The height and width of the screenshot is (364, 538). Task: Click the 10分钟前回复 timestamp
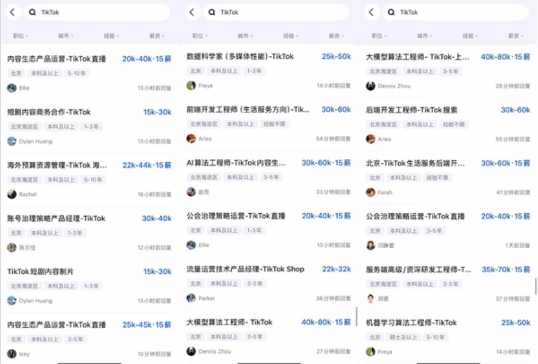tap(154, 354)
